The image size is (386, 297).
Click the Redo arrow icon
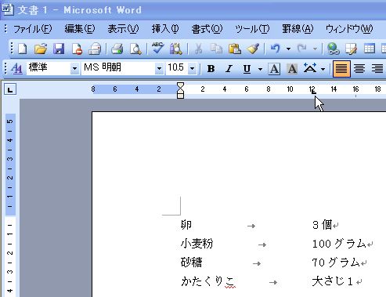pos(302,49)
